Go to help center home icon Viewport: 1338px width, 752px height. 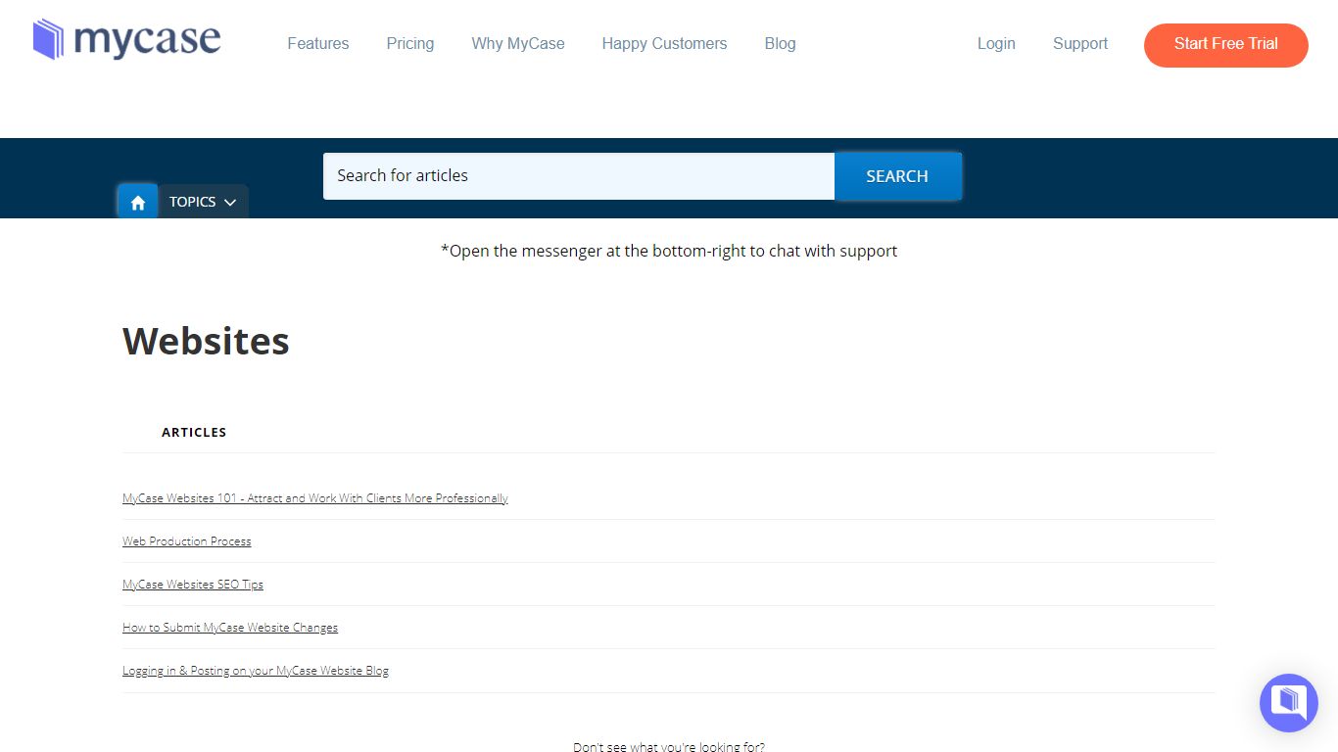point(138,202)
